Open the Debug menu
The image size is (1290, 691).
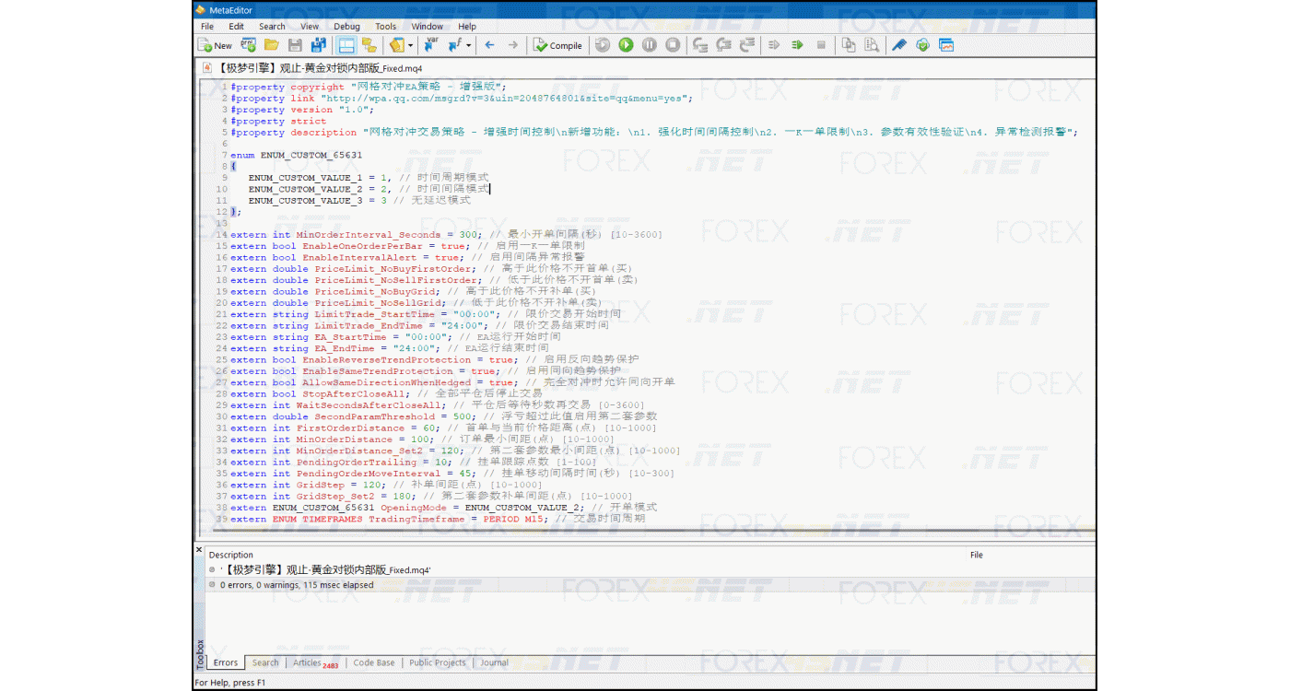click(346, 27)
